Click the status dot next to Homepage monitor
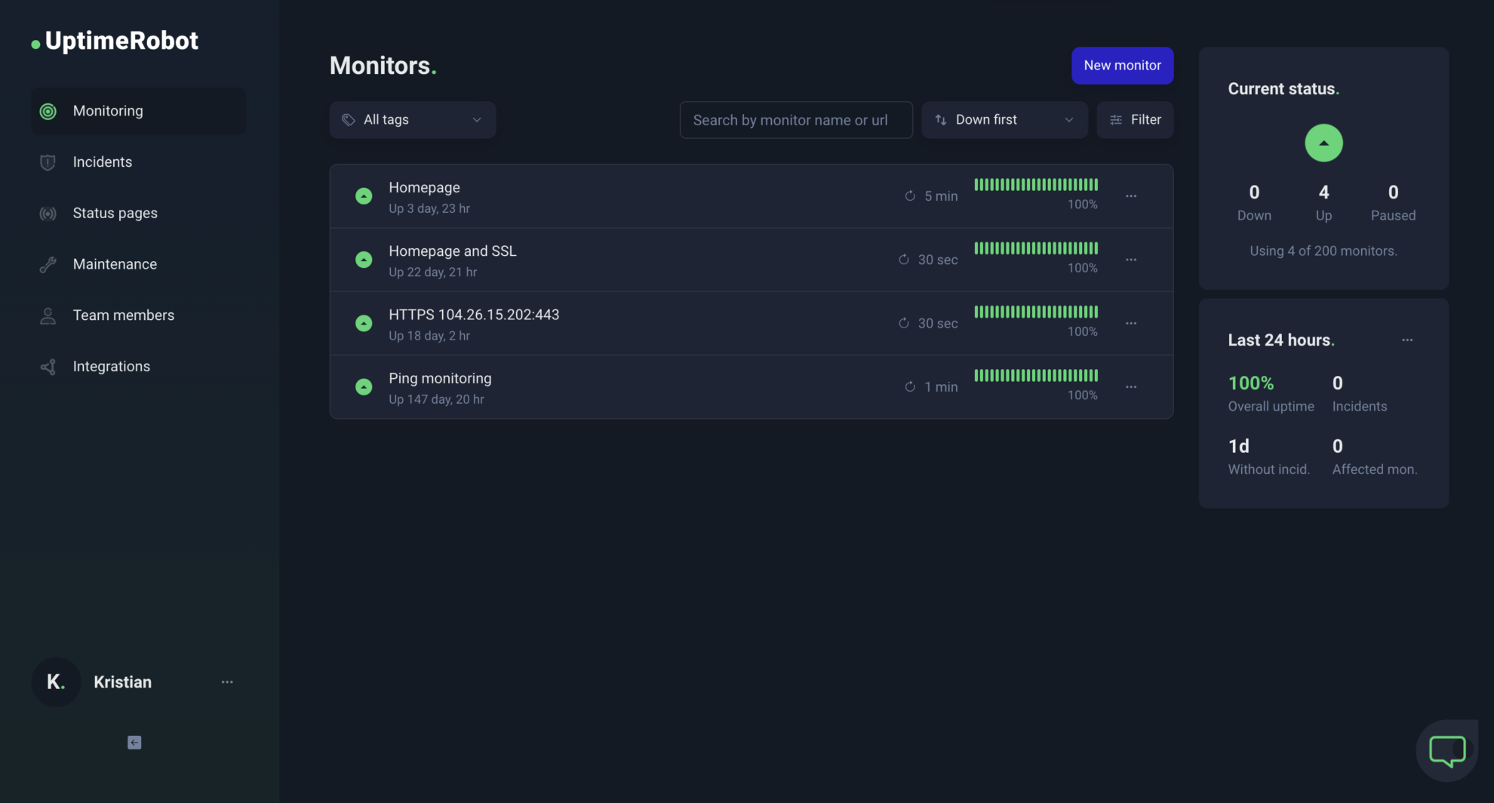 tap(363, 195)
